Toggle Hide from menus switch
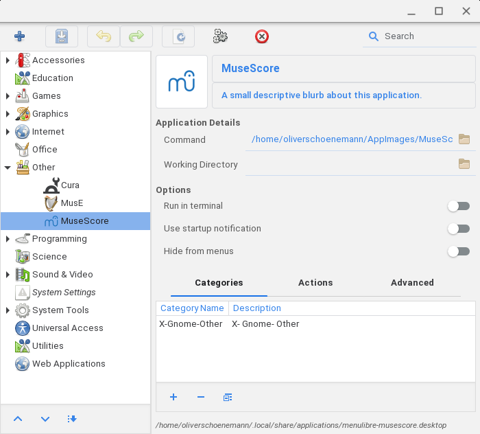Screen dimensions: 480x434 pyautogui.click(x=459, y=251)
